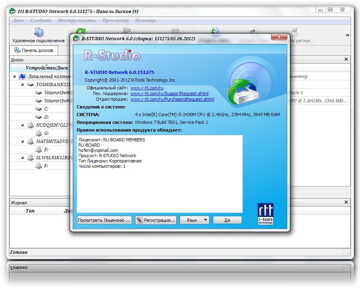Click the green refresh toolbar icon
Image resolution: width=360 pixels, height=290 pixels.
tap(81, 32)
